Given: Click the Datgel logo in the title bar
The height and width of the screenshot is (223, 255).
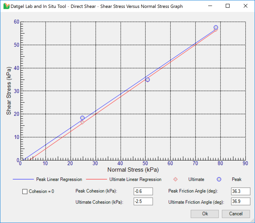Looking at the screenshot, I should tap(7, 6).
